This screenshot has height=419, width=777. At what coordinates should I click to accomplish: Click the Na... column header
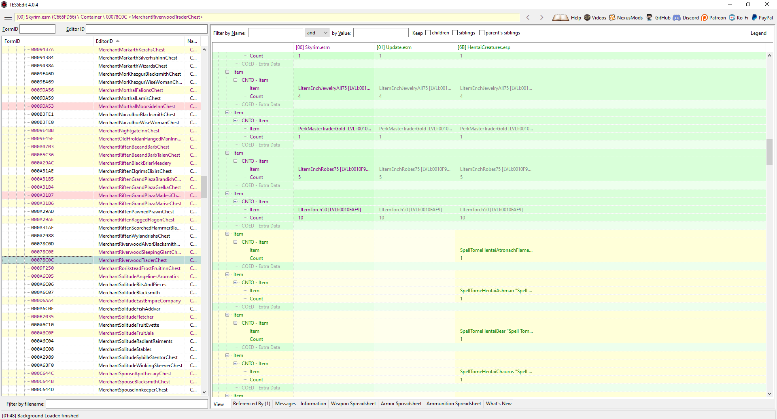193,41
